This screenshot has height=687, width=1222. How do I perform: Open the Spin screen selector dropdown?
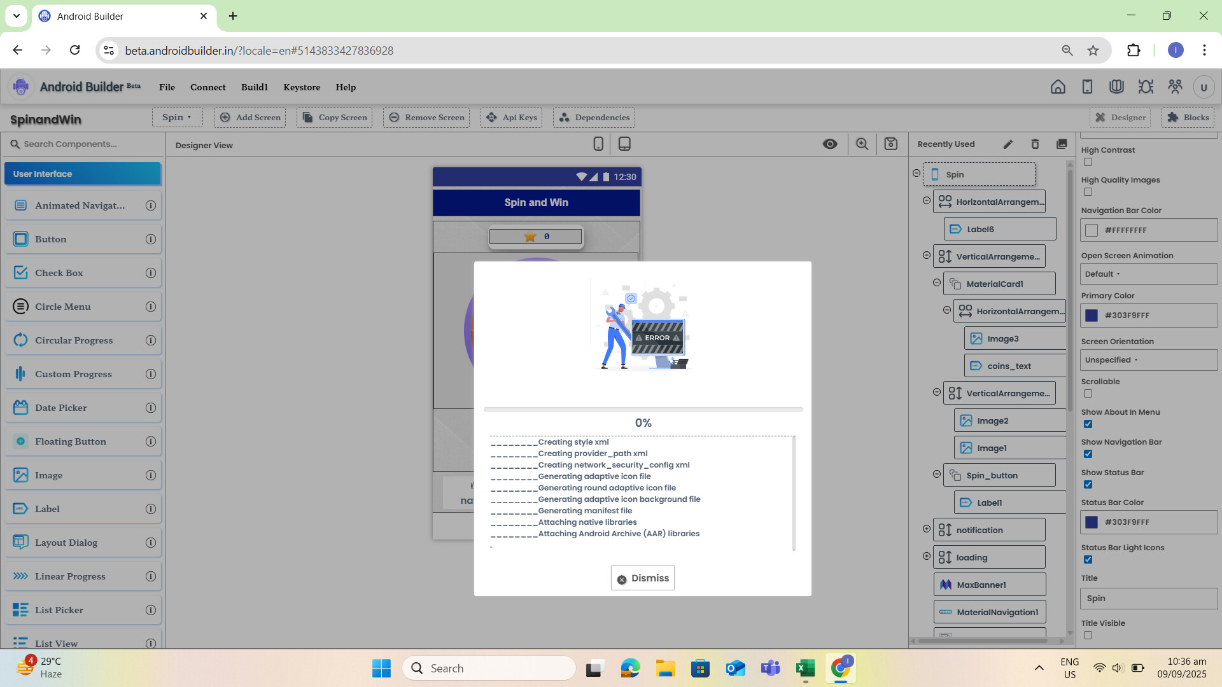[177, 117]
